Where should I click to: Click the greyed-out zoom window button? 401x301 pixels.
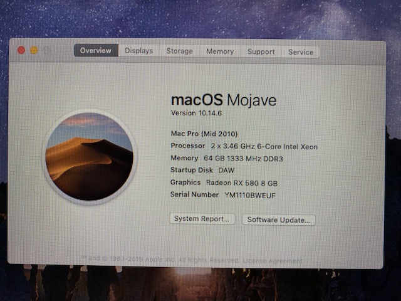tap(46, 50)
